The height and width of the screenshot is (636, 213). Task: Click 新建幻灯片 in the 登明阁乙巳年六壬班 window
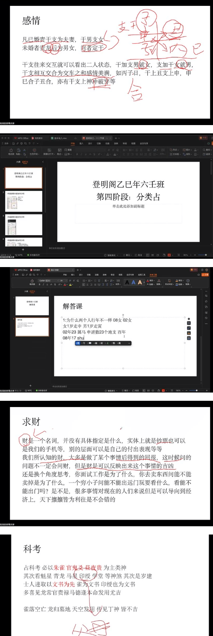click(50, 152)
